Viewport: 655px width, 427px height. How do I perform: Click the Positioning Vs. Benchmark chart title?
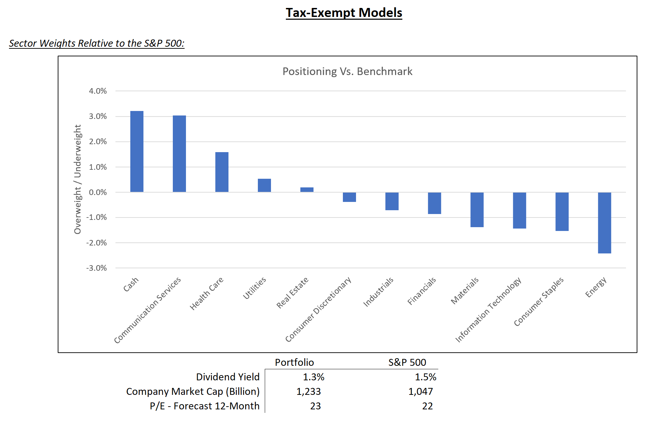pyautogui.click(x=347, y=71)
